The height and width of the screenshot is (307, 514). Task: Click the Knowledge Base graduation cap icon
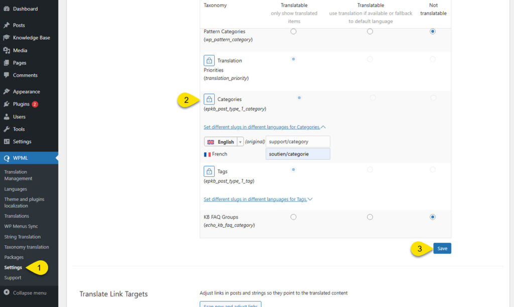(6, 38)
